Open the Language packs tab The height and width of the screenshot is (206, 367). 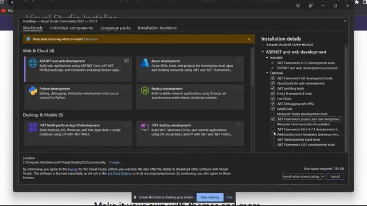(115, 28)
